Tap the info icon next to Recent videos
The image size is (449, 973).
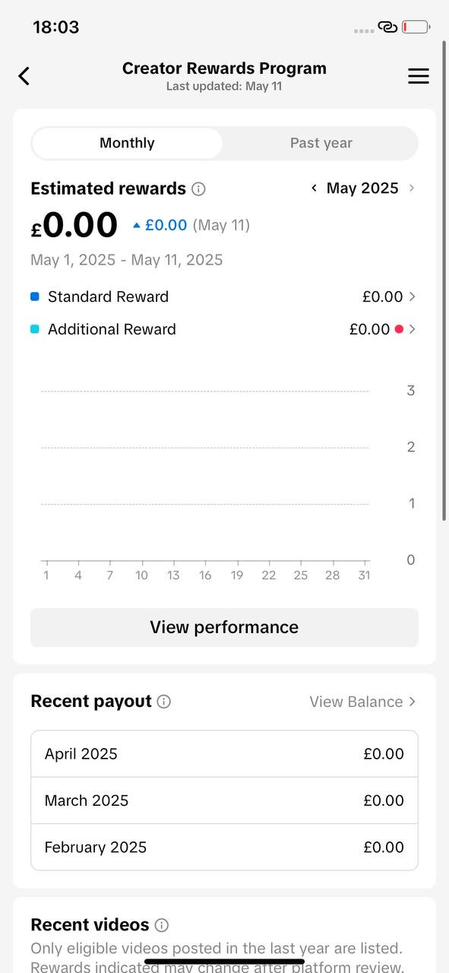161,925
